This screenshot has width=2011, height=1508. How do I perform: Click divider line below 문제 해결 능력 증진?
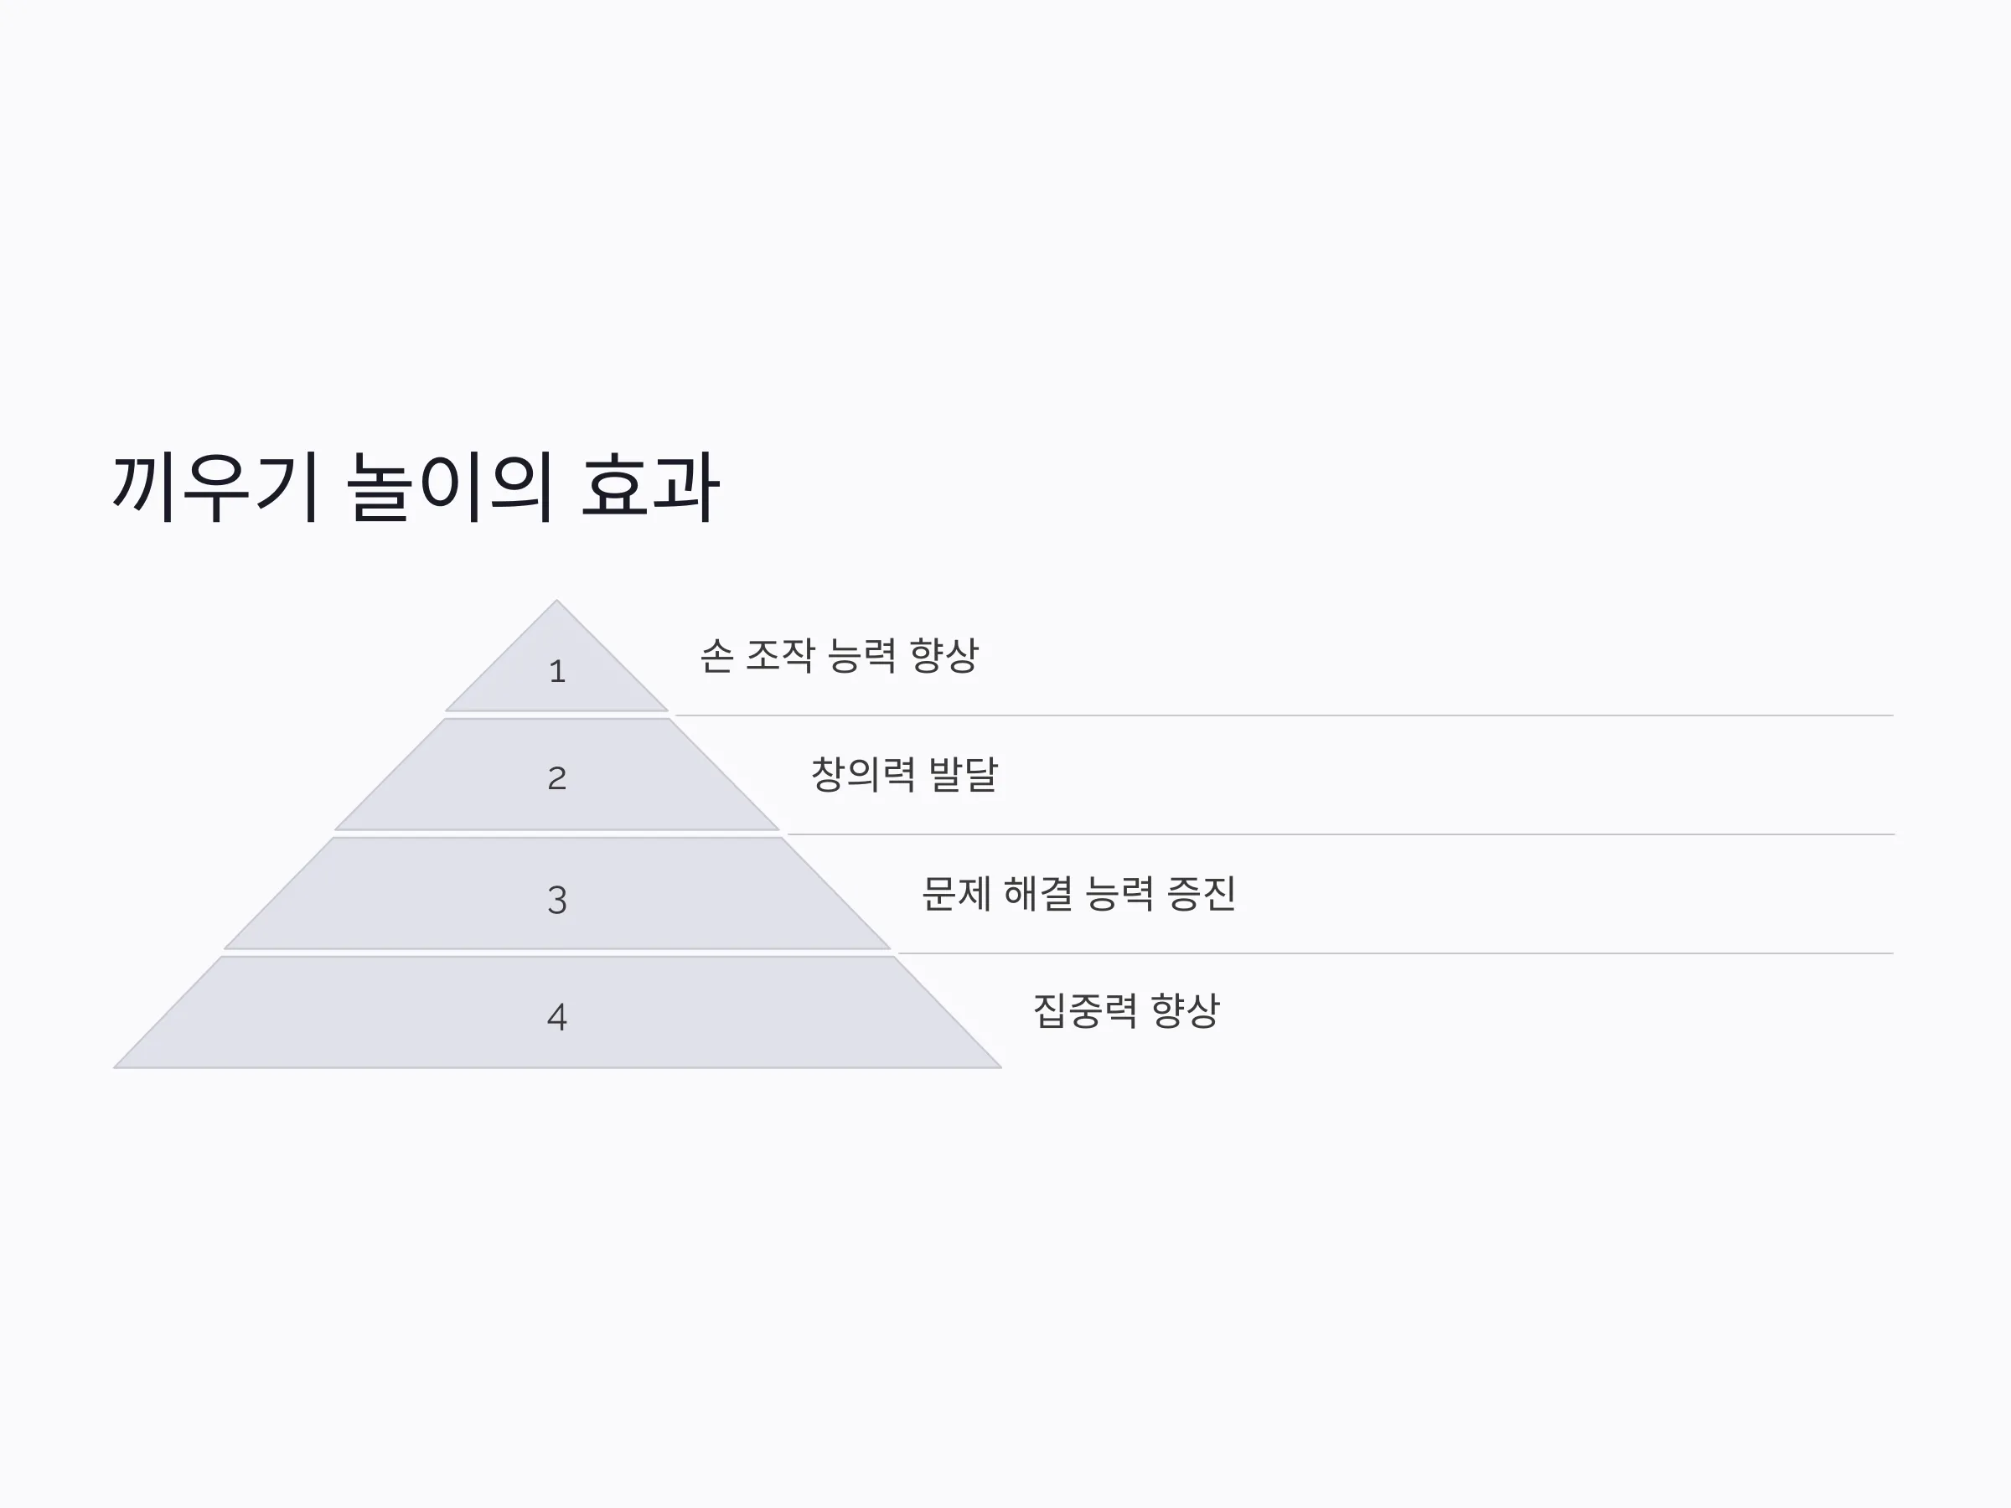coord(1395,953)
